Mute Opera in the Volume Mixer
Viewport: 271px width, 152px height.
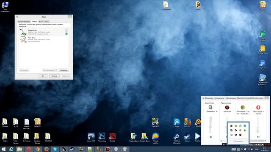click(x=258, y=137)
